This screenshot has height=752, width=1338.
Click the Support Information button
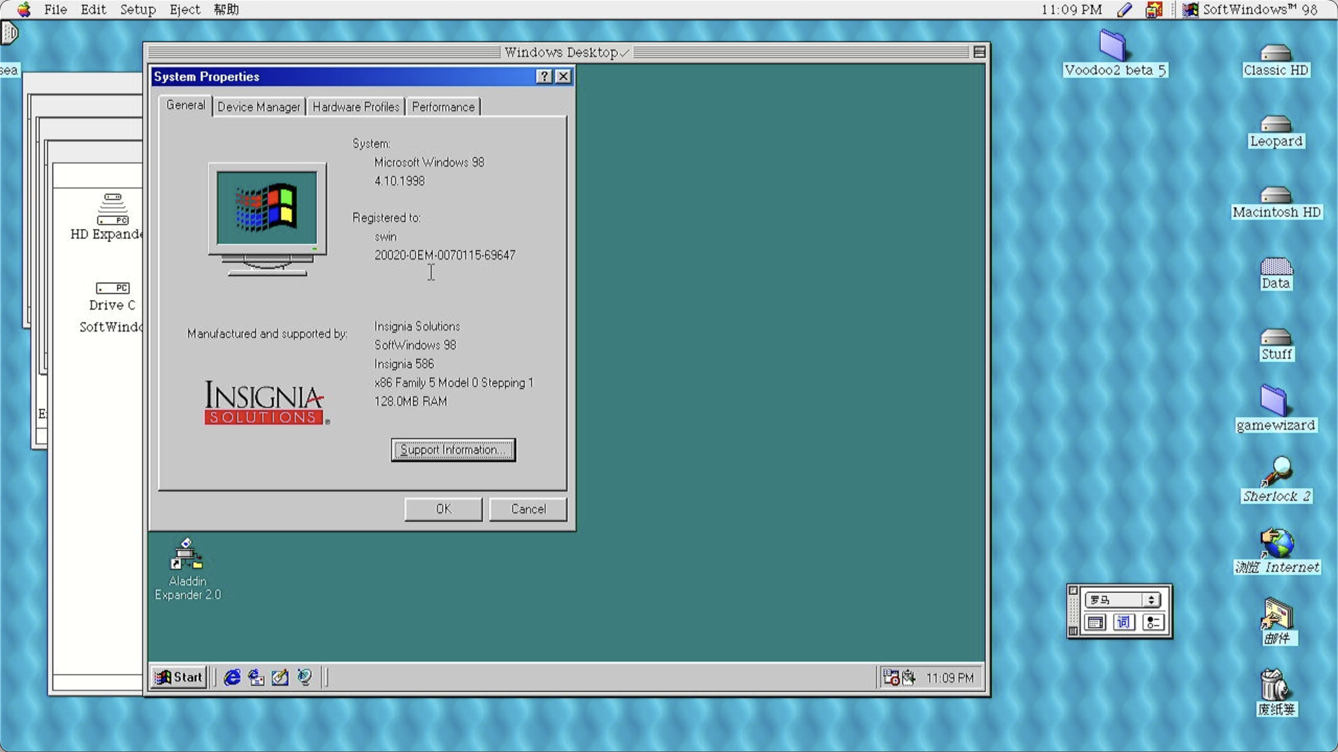pyautogui.click(x=453, y=450)
